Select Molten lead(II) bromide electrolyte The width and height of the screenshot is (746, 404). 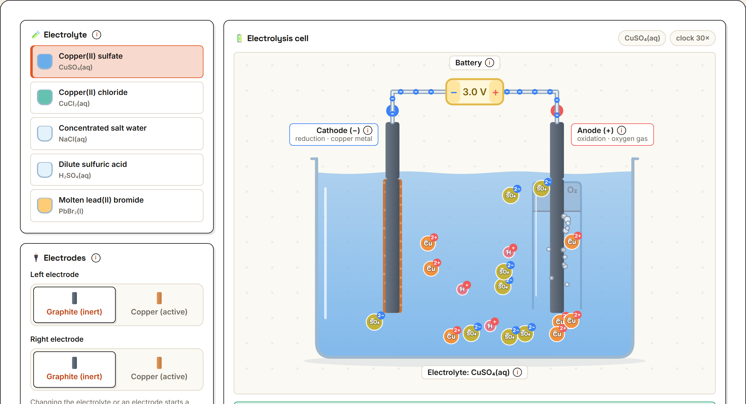tap(117, 206)
